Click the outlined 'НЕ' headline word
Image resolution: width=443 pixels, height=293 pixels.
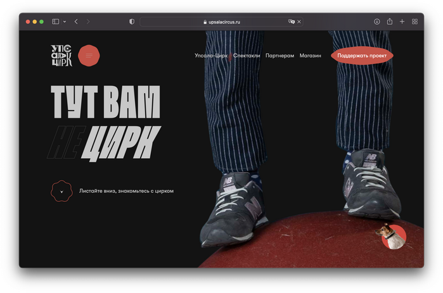66,142
